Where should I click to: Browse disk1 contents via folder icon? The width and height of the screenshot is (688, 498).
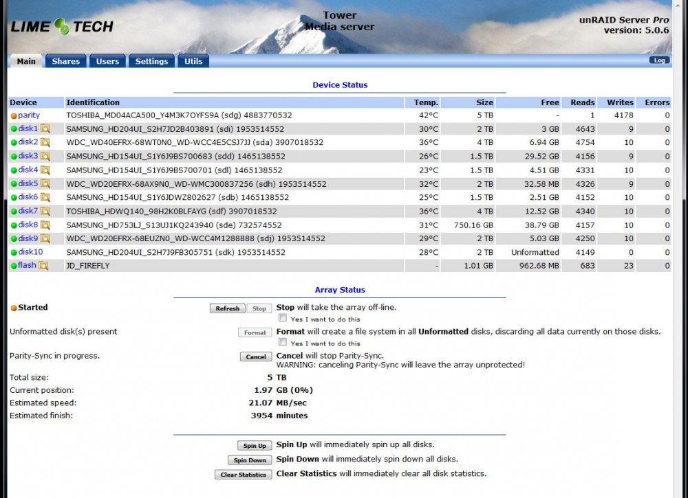pyautogui.click(x=45, y=128)
